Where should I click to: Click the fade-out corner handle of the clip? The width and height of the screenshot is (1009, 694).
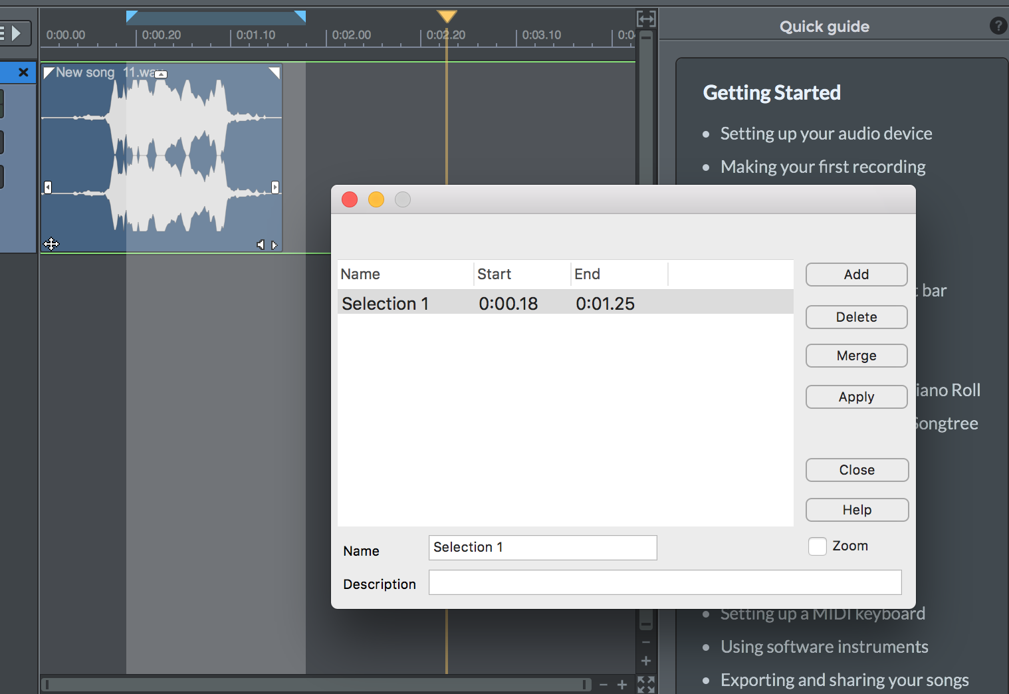(274, 72)
